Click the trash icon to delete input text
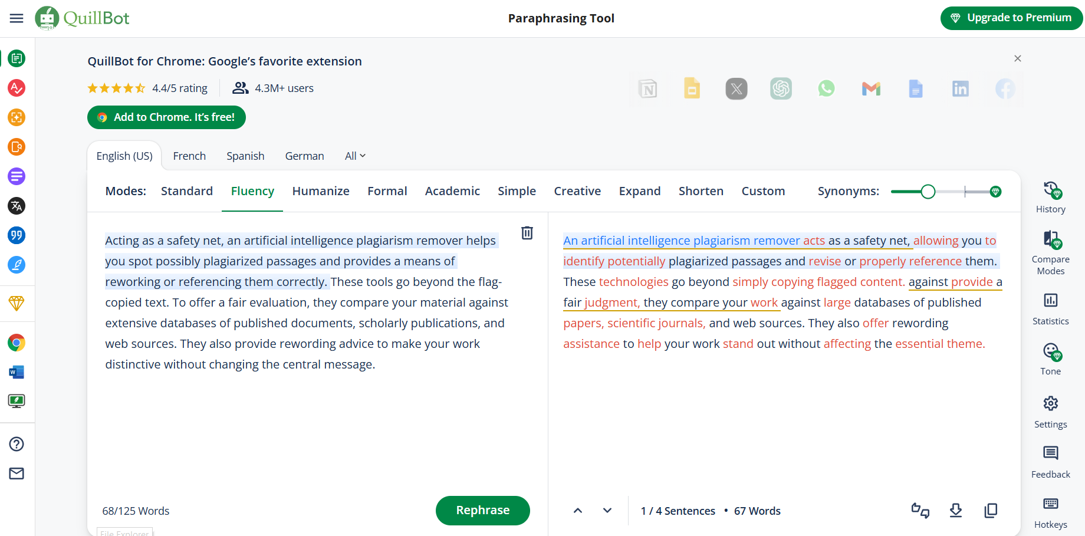This screenshot has height=536, width=1085. tap(527, 233)
